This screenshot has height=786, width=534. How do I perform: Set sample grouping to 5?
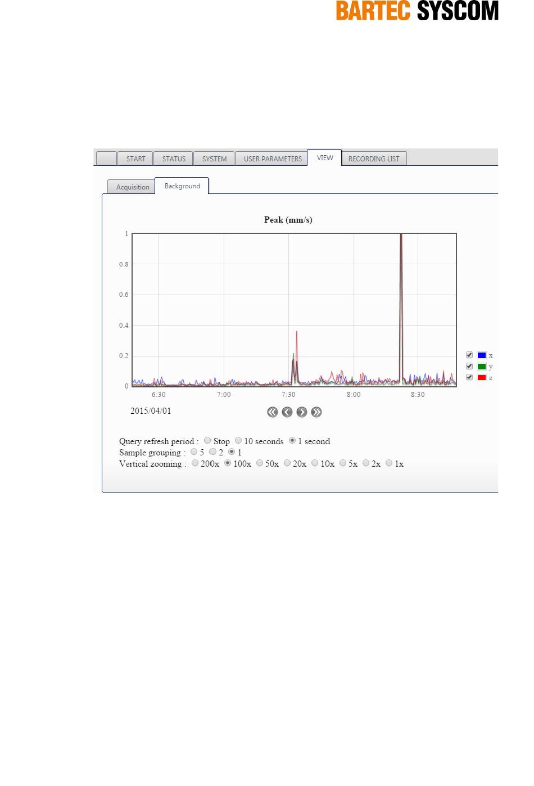[194, 451]
